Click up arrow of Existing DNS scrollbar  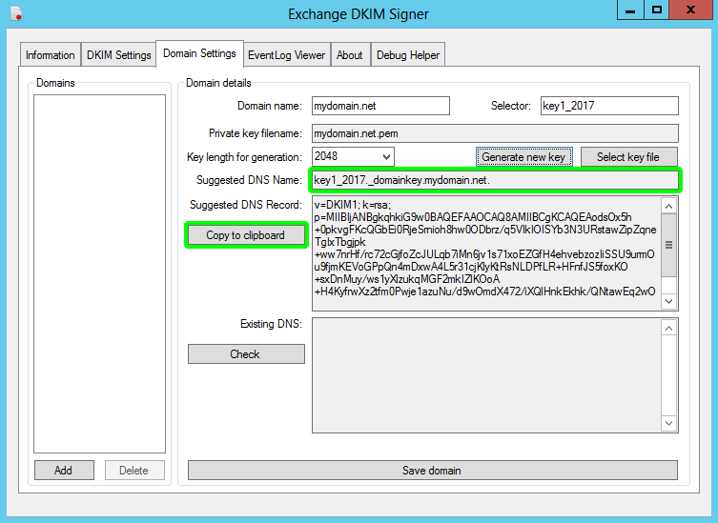point(669,328)
